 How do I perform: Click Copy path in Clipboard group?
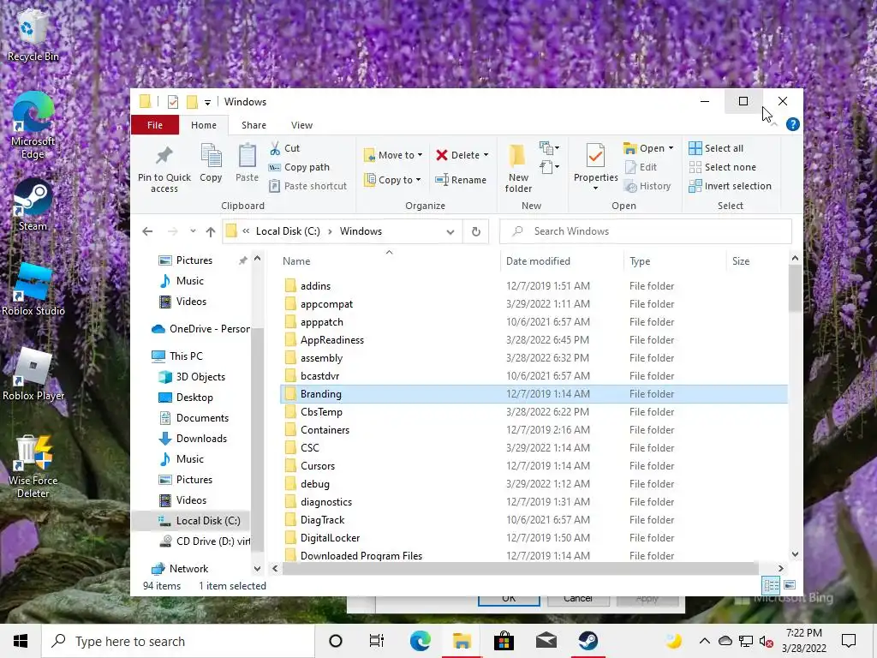pyautogui.click(x=299, y=167)
